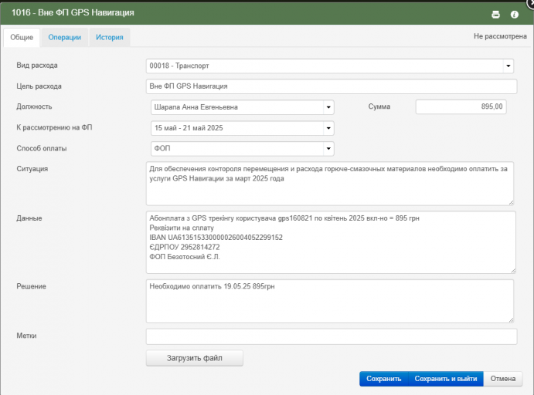Focus the Решение text area
Image resolution: width=534 pixels, height=395 pixels.
point(329,300)
